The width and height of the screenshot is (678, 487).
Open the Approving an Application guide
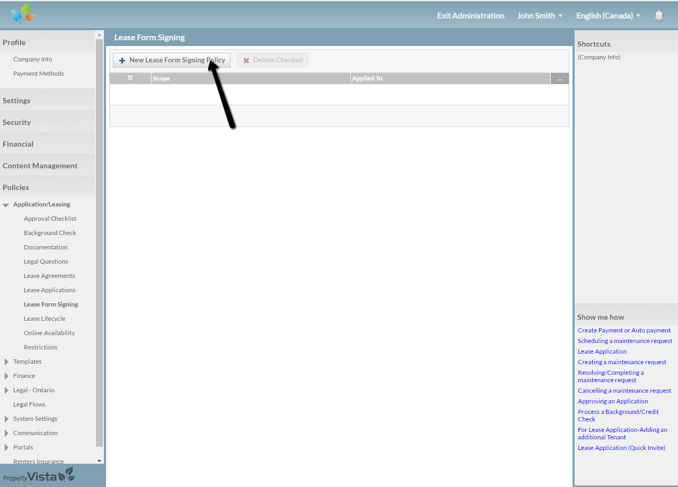point(613,401)
